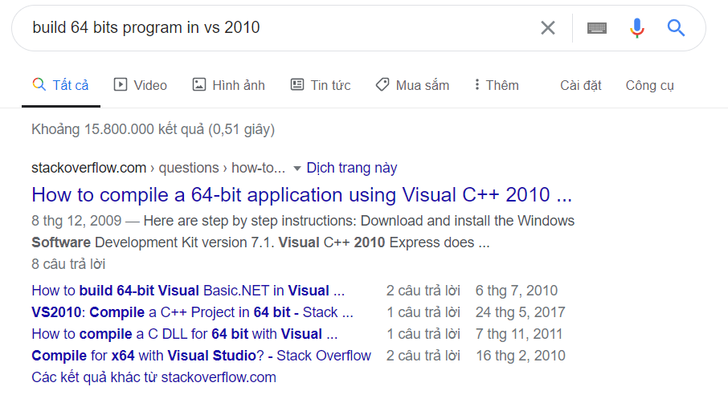Click the Mua sắm shopping tag icon
728x395 pixels.
point(382,85)
